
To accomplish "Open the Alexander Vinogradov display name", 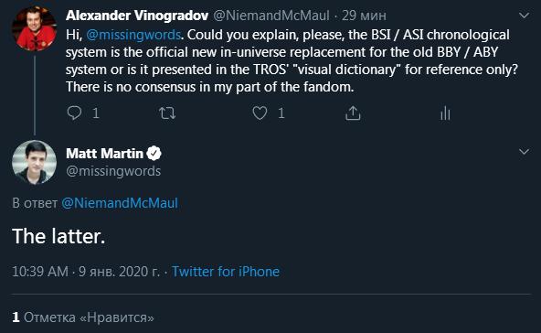I will coord(137,16).
